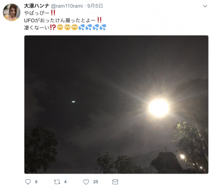Open the tweet options chevron menu
Screen dimensions: 212x188
click(205, 6)
